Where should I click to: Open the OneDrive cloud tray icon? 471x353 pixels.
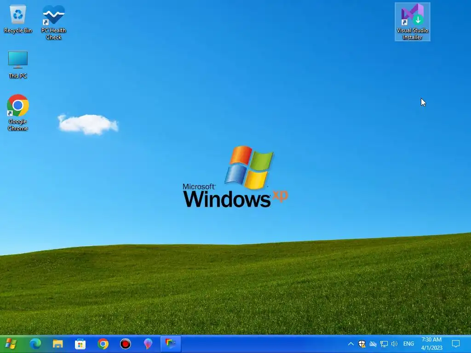click(x=373, y=344)
